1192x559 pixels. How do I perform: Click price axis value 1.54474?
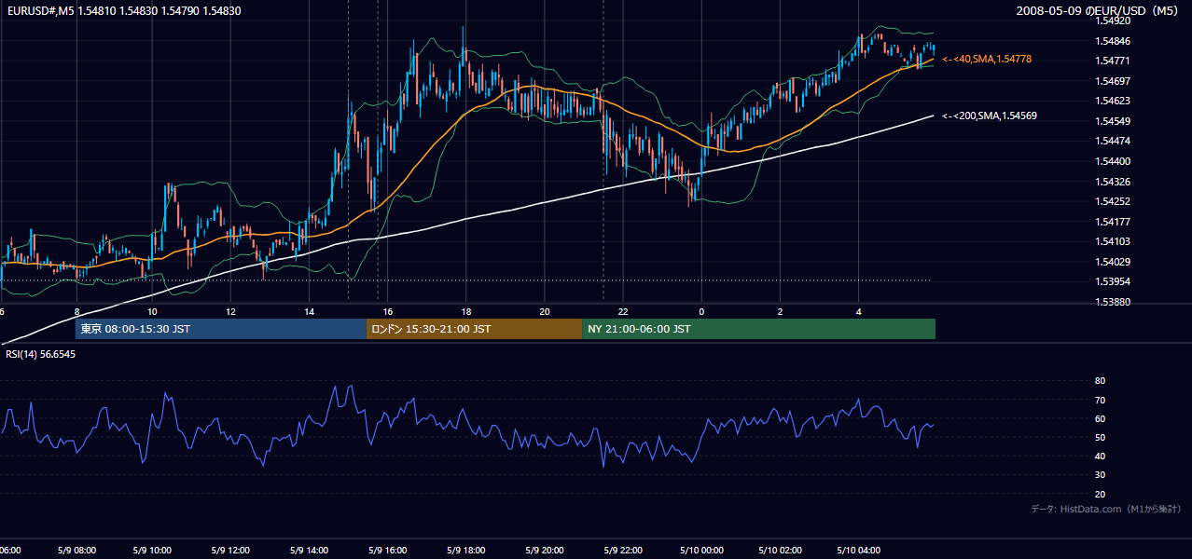(1113, 141)
